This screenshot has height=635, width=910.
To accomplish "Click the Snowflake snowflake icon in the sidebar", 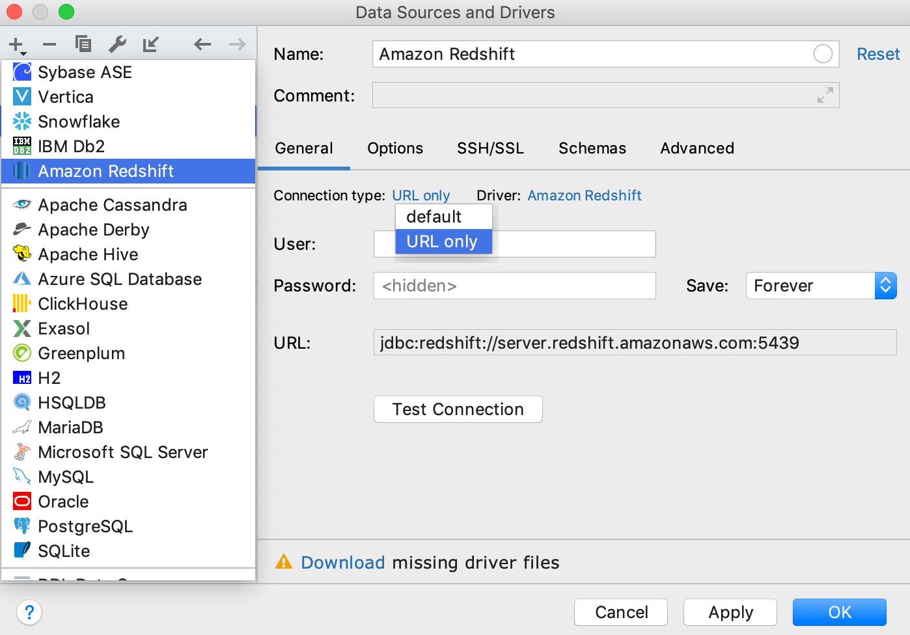I will pos(21,121).
